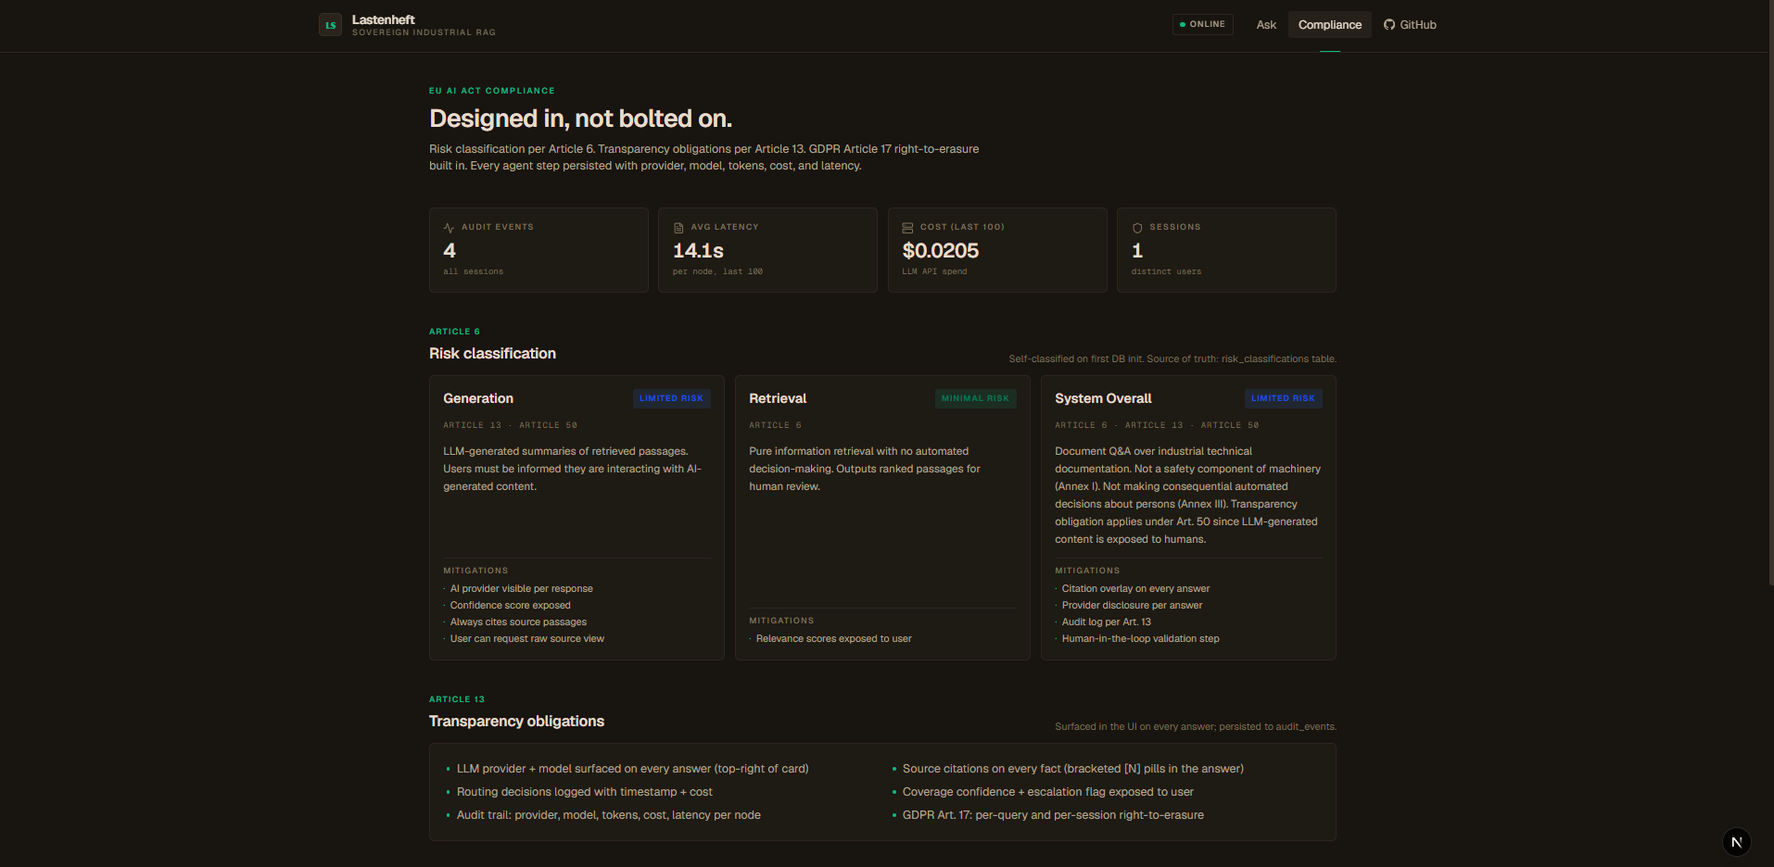Click the Retrieval risk classification card
Viewport: 1774px width, 867px height.
tap(882, 518)
